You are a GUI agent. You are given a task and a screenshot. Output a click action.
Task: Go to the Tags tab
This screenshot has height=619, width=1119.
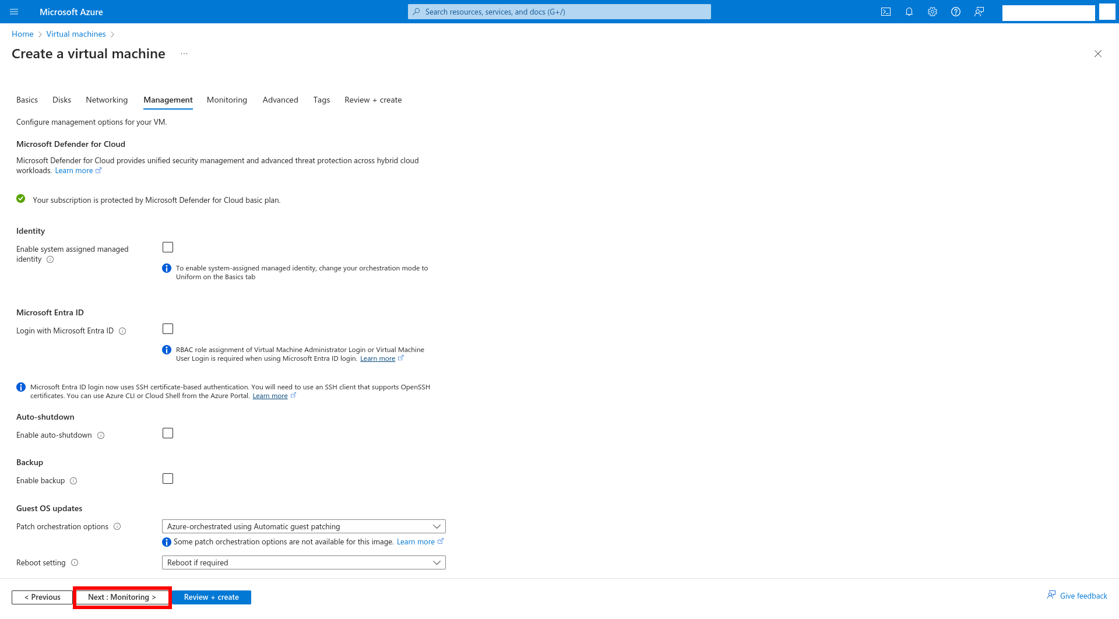click(322, 100)
